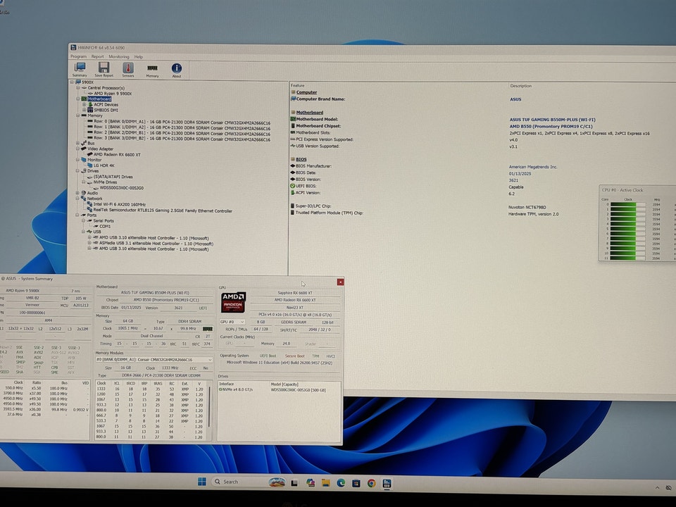Viewport: 676px width, 507px height.
Task: Open the Memory toolbar icon
Action: pyautogui.click(x=152, y=70)
